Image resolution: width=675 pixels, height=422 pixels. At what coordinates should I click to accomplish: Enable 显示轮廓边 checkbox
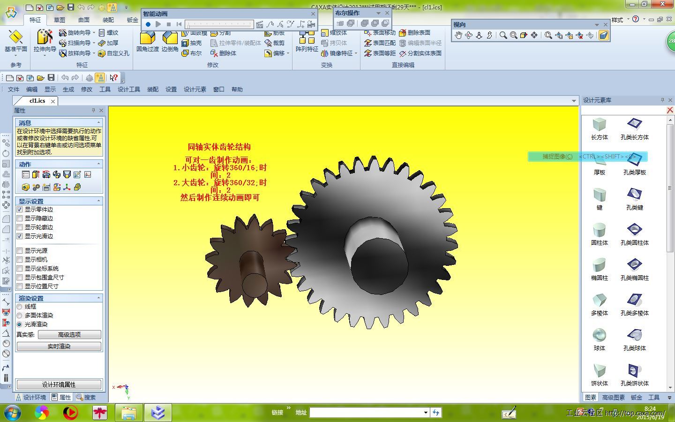pos(20,227)
